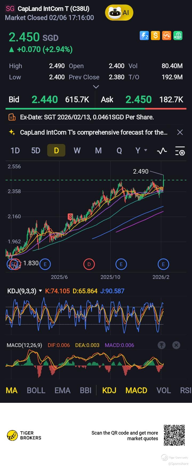Toggle the MACD sub-indicator
192x468 pixels.
click(x=136, y=391)
